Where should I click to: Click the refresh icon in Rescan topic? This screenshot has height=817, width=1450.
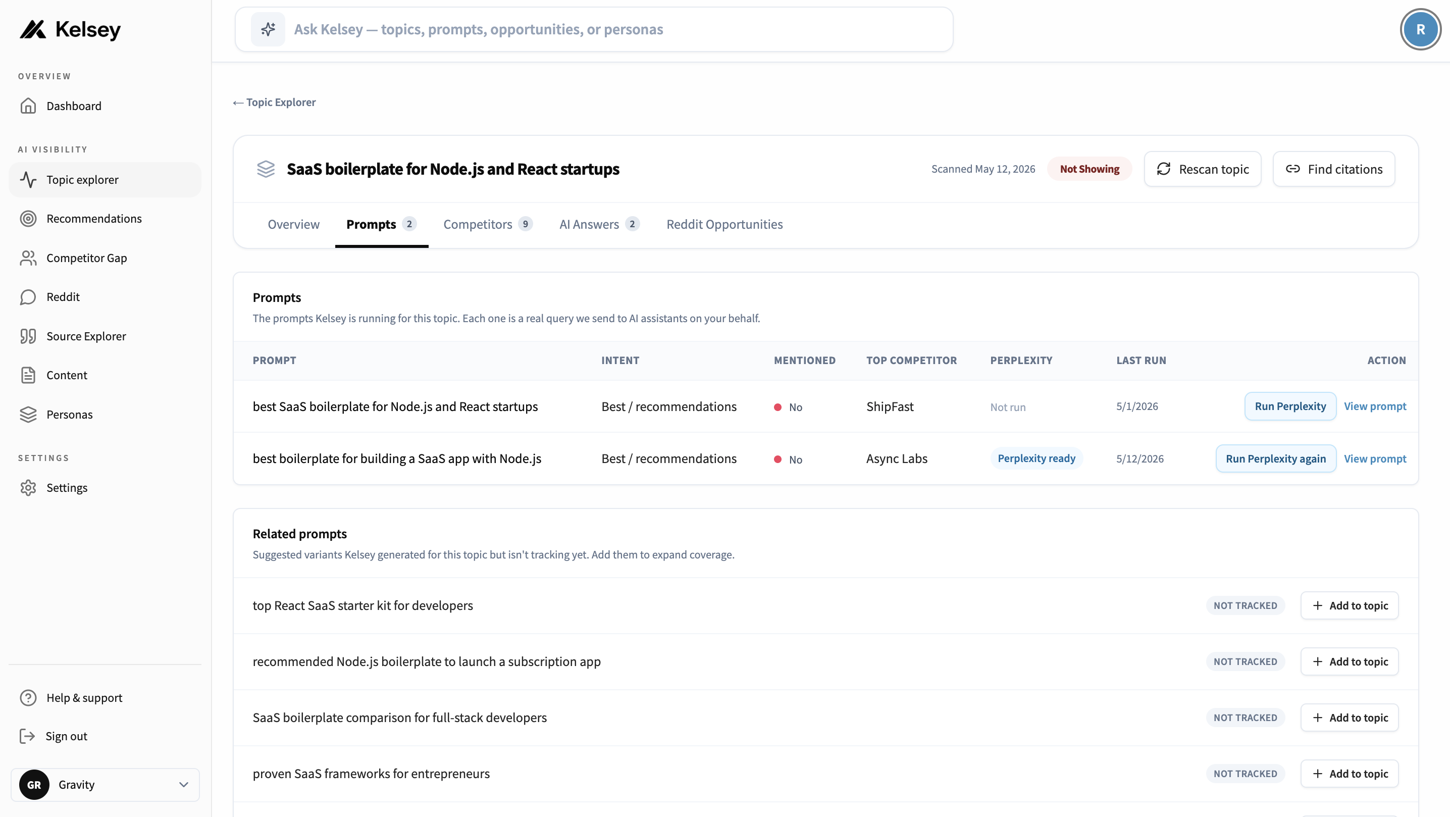point(1164,169)
